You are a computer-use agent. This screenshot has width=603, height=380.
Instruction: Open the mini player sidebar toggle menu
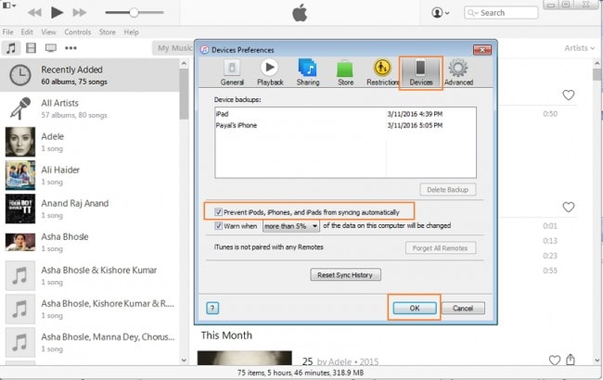point(9,6)
